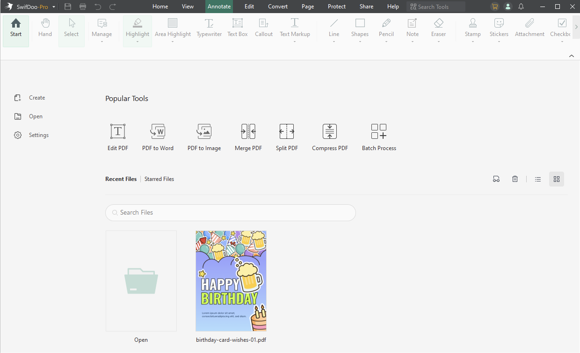Switch recent files to grid view
The height and width of the screenshot is (353, 580).
tap(557, 179)
